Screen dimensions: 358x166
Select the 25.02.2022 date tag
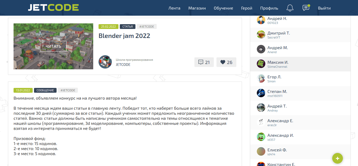[108, 27]
